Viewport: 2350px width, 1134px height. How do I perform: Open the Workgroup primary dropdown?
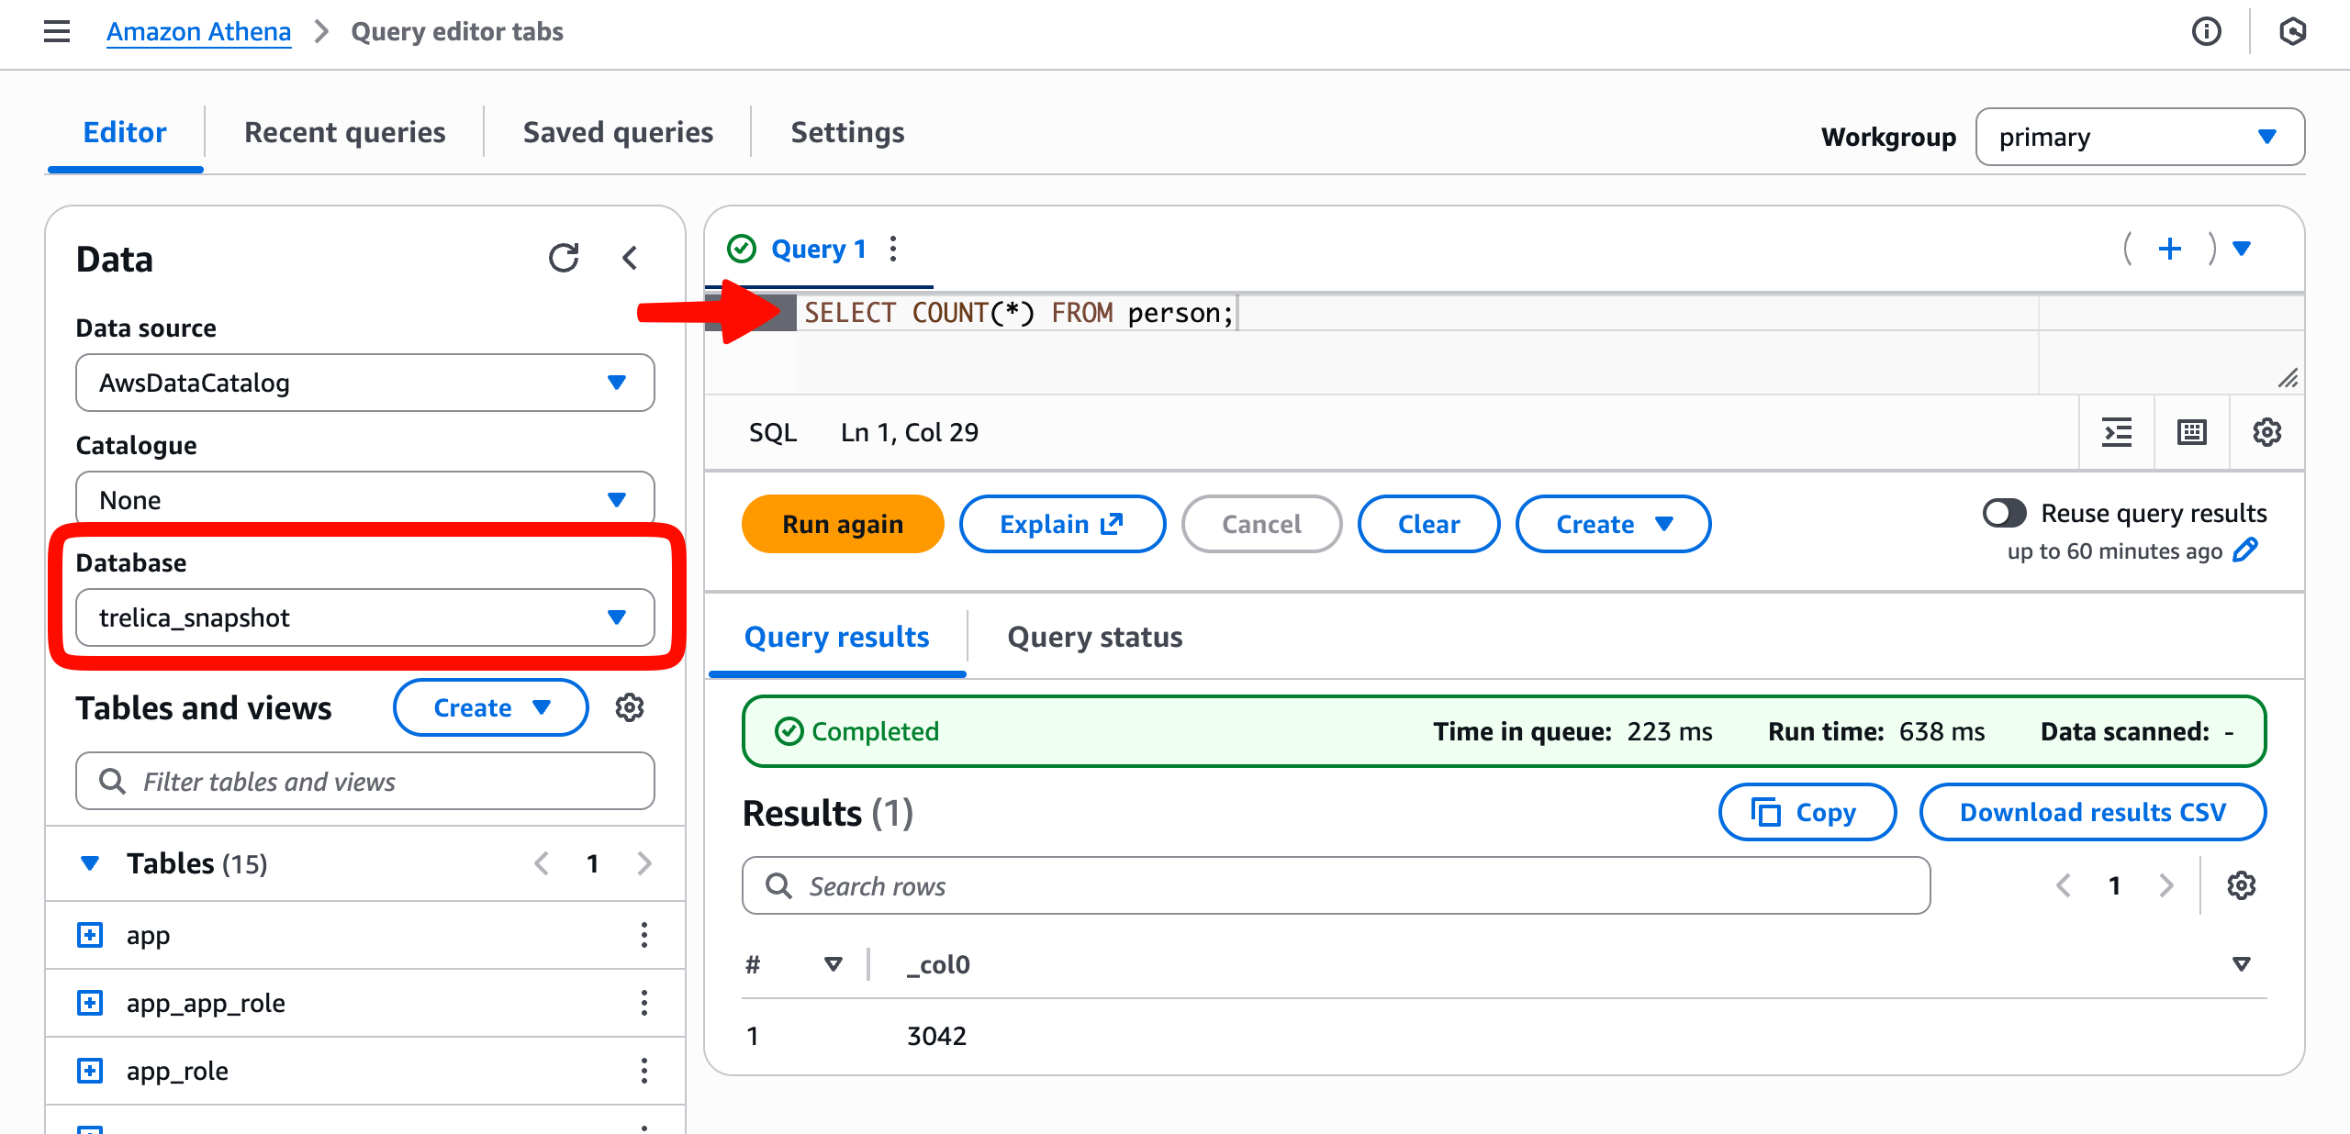click(2140, 137)
